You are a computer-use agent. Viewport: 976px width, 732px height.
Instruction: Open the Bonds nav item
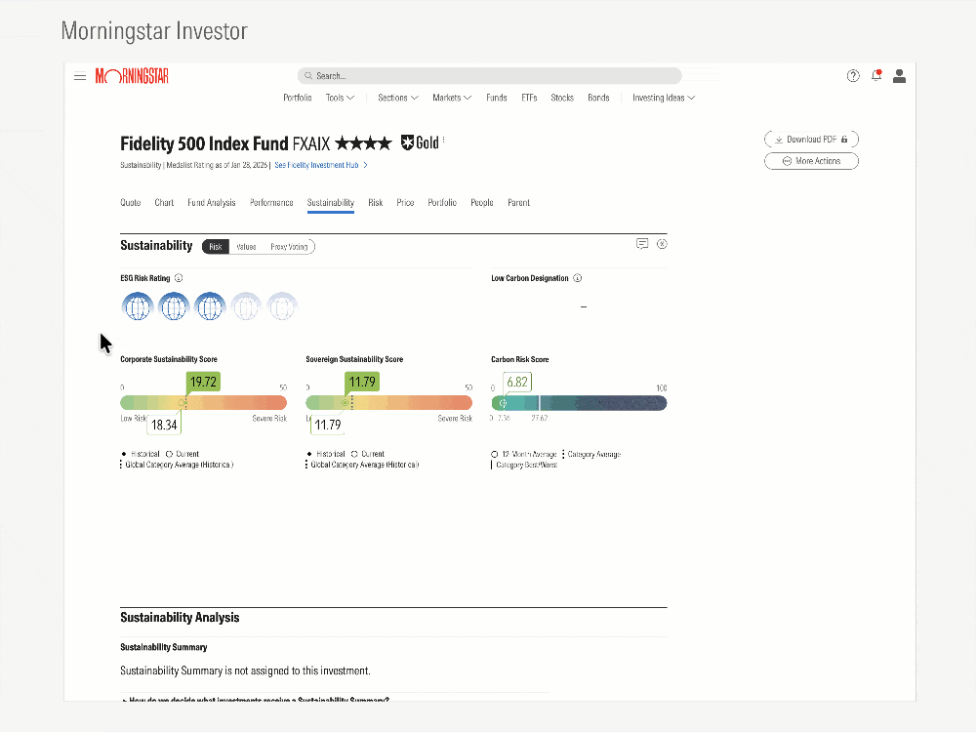(x=599, y=98)
